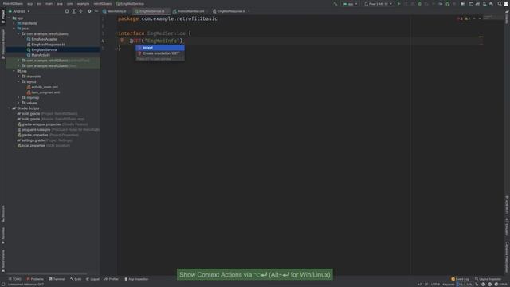Click EmgMedService in the breadcrumb path
Screen dimensions: 510x287
click(130, 4)
